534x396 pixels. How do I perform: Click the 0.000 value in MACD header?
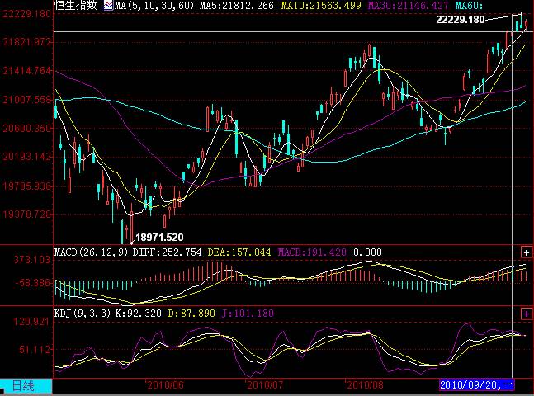pyautogui.click(x=367, y=252)
